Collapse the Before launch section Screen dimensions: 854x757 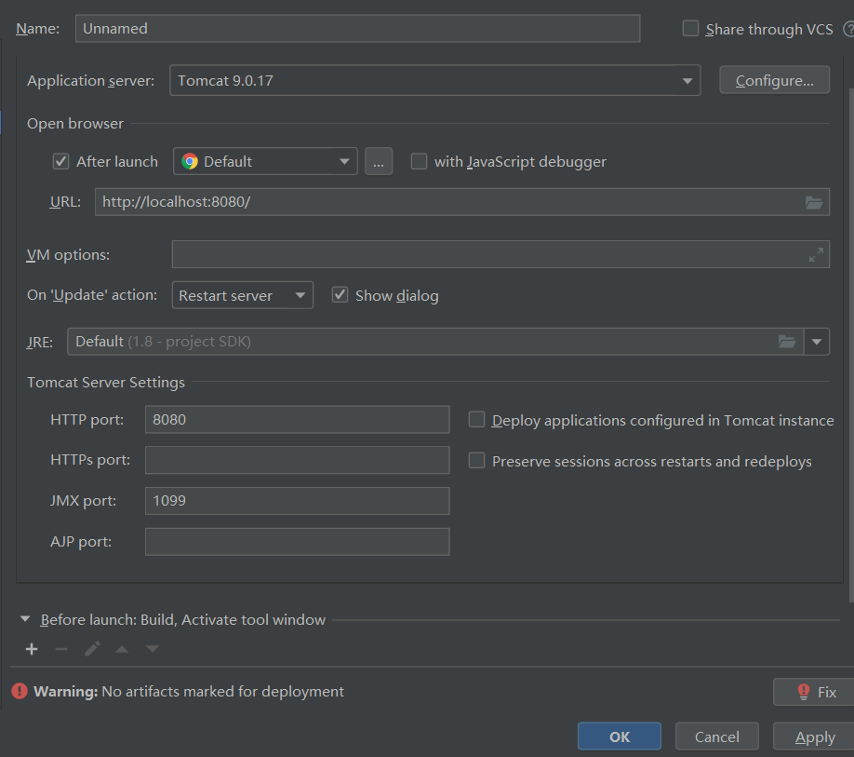coord(24,620)
